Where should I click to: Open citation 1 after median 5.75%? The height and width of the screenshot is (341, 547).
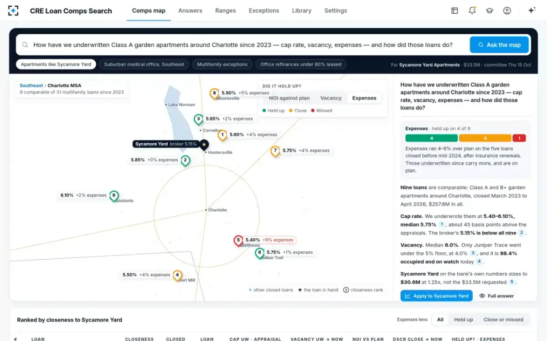click(441, 225)
